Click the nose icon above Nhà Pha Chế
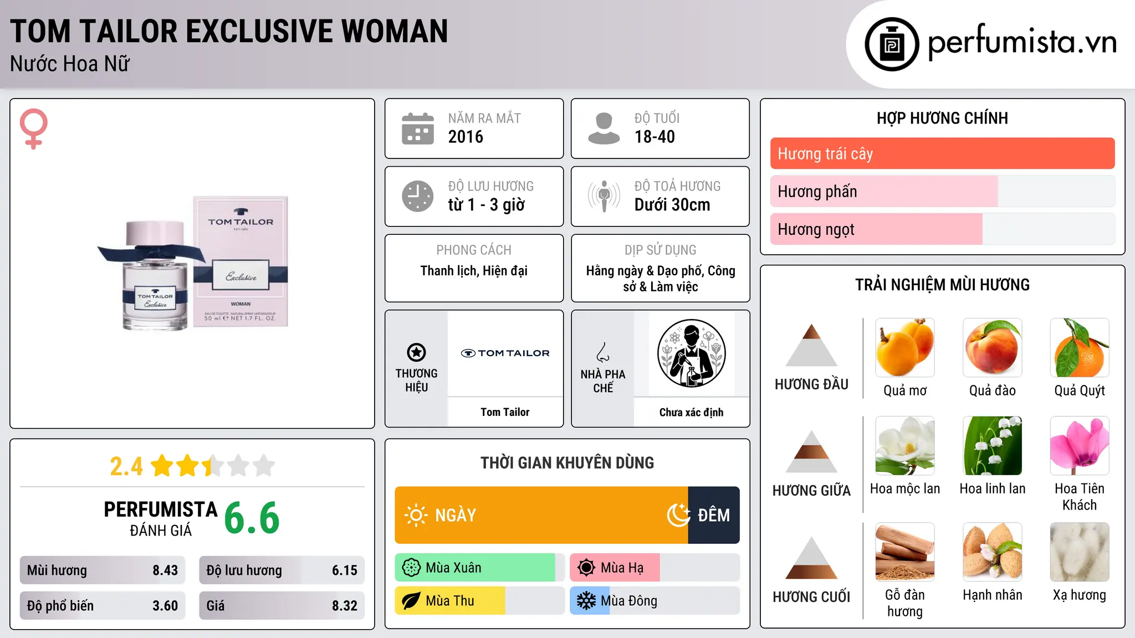Screen dimensions: 1135x638 (x=603, y=352)
